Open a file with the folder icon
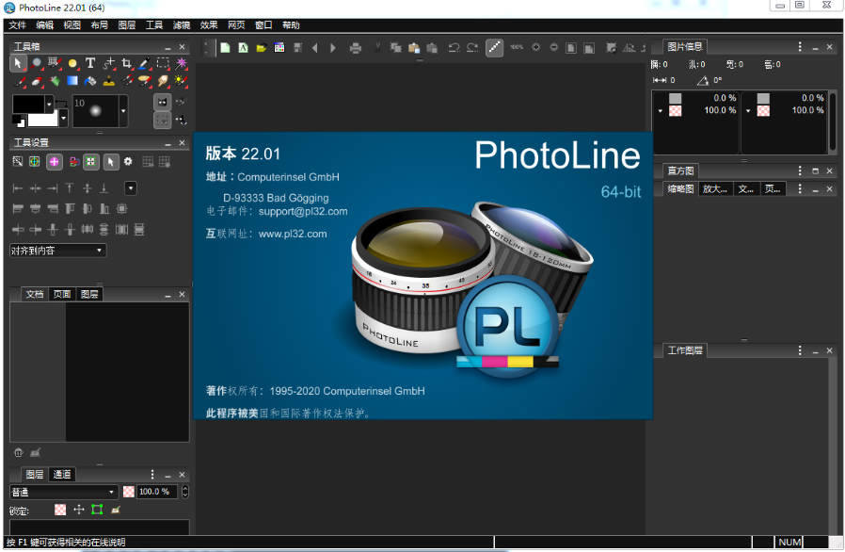This screenshot has width=845, height=552. 261,47
